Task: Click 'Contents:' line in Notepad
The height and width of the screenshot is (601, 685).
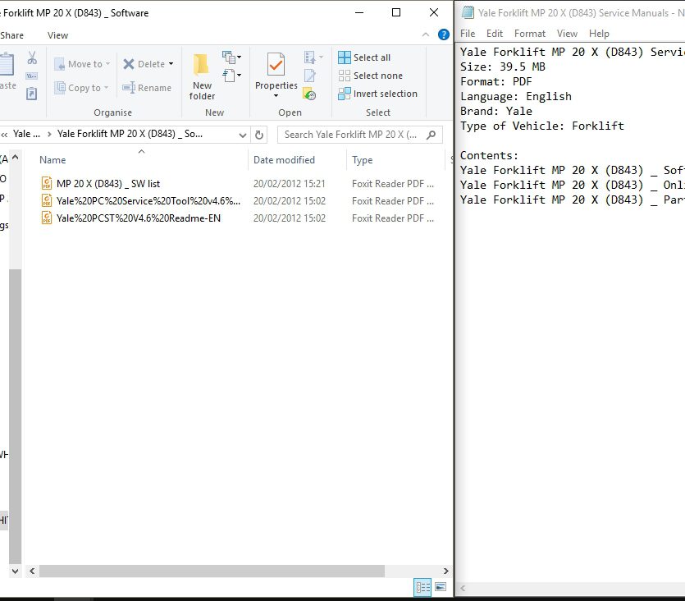Action: (489, 156)
